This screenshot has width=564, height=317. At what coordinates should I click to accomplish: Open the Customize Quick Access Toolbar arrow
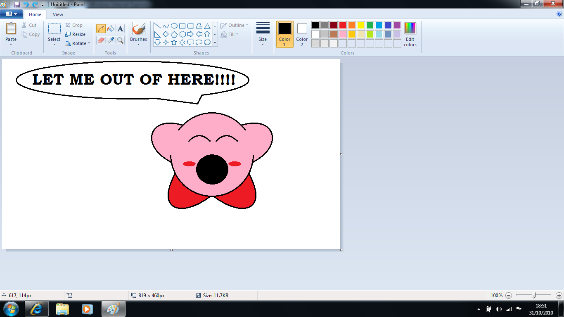pos(43,5)
